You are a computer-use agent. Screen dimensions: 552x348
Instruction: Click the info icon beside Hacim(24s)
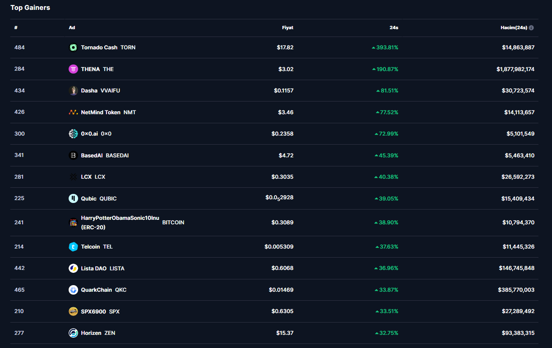pos(531,28)
